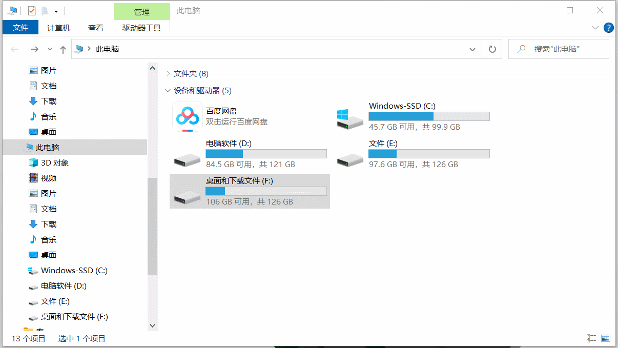Select the 桌面和下载文件 (F:) drive tile icon
This screenshot has width=618, height=348.
[187, 198]
